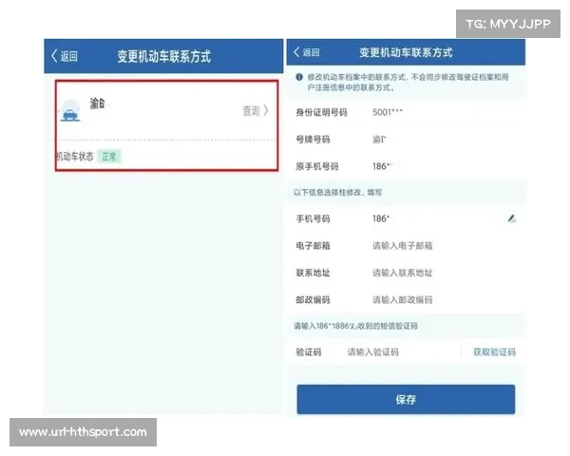Click 获取验证码 link
Screen dimensions: 570x456
click(x=494, y=352)
